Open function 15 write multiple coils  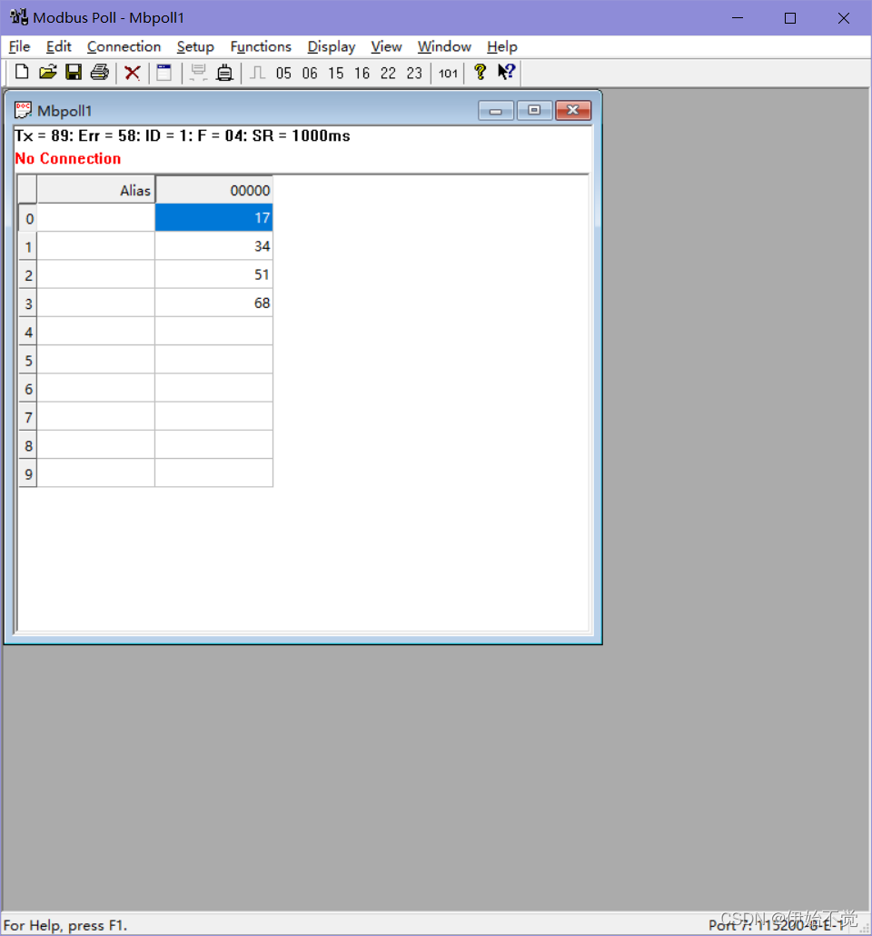pos(336,74)
